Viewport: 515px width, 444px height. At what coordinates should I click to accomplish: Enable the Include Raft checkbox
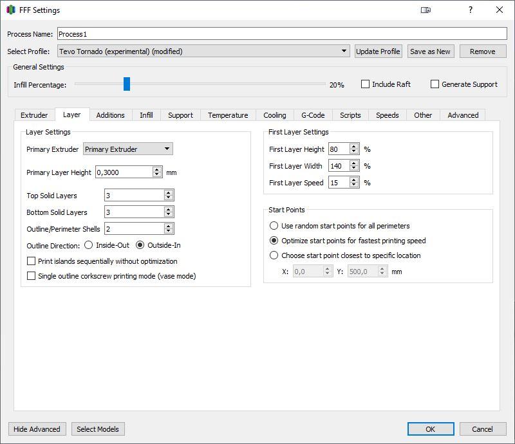(x=365, y=84)
